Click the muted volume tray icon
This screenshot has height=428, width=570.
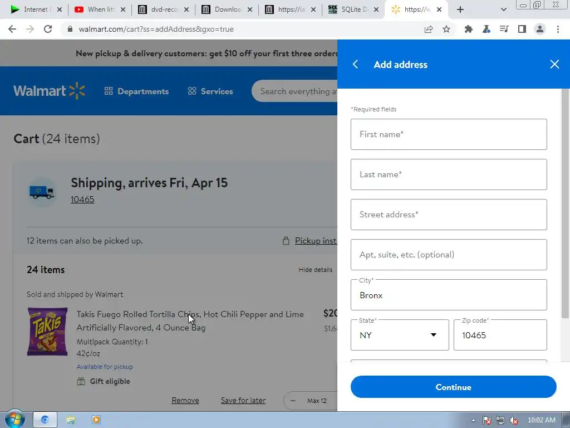point(514,420)
